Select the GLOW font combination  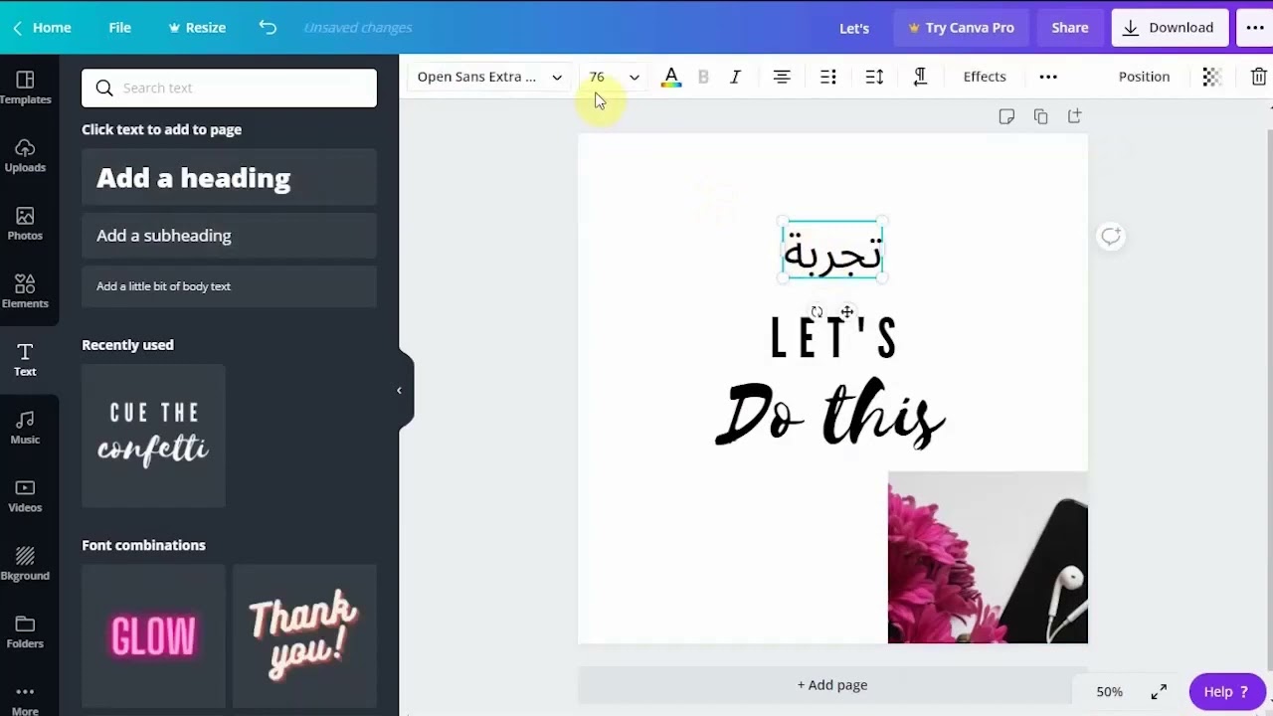click(x=153, y=635)
